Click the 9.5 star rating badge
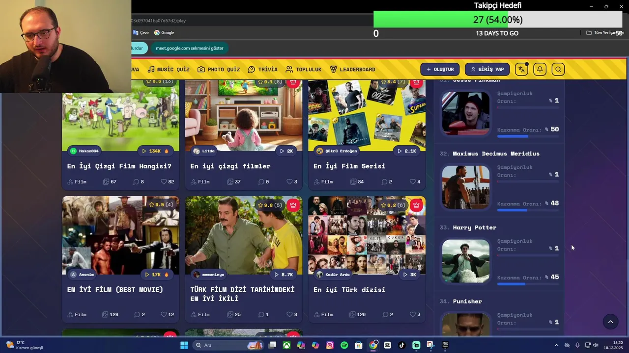 click(161, 204)
